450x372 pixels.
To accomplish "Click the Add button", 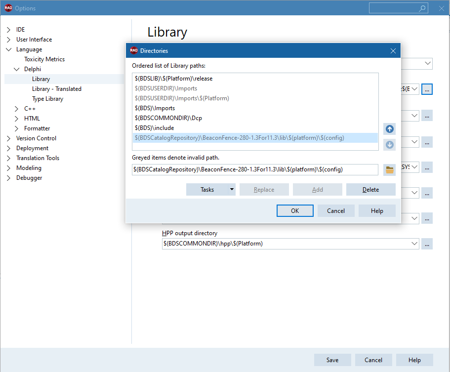I will [x=318, y=189].
